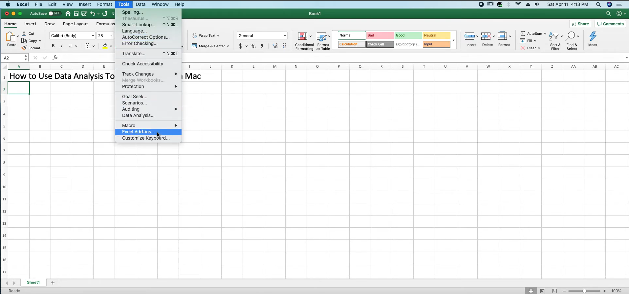629x294 pixels.
Task: Click Customize Keyboard in Tools menu
Action: point(148,138)
